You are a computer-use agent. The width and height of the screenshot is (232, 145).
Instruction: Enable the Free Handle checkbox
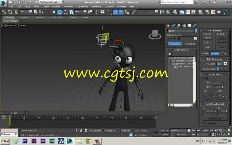pyautogui.click(x=204, y=123)
